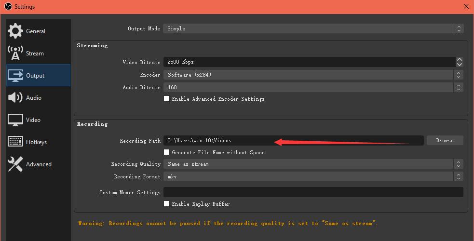Click the orange warning message text
Screen dimensions: 474x241
(x=228, y=223)
